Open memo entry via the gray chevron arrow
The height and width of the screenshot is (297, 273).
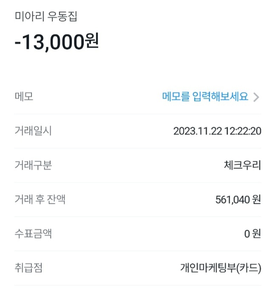tap(256, 97)
